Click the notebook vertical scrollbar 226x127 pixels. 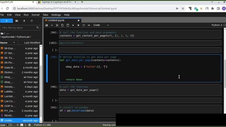point(225,73)
